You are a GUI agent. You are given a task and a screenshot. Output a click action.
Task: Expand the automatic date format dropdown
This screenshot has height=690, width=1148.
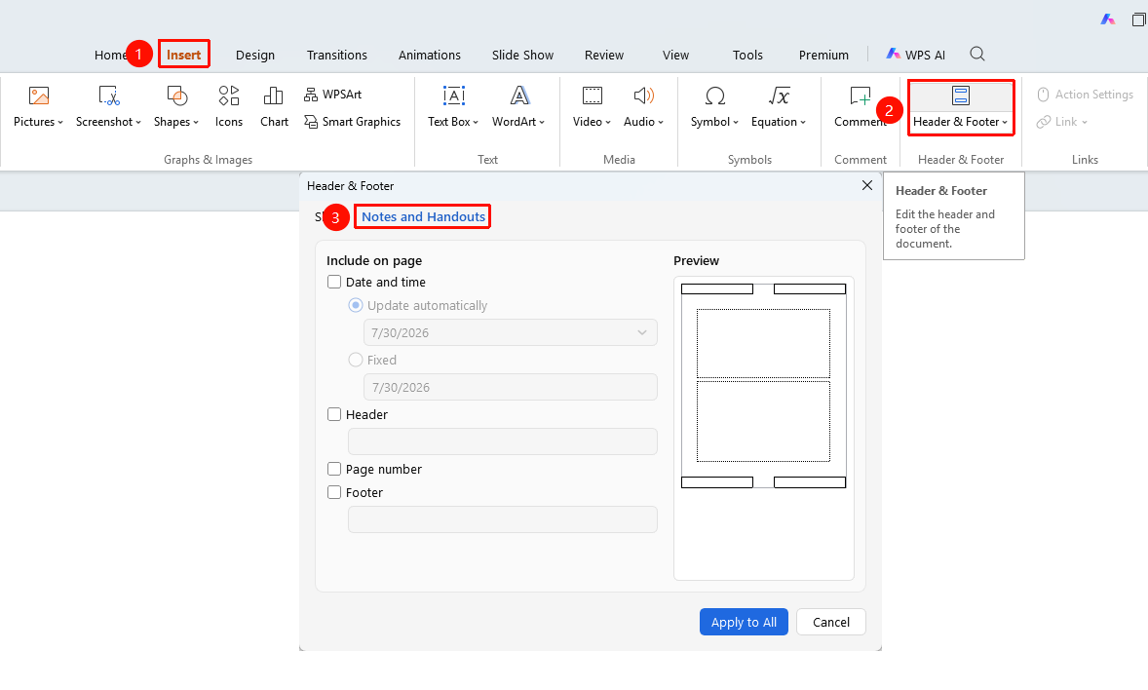(x=511, y=332)
